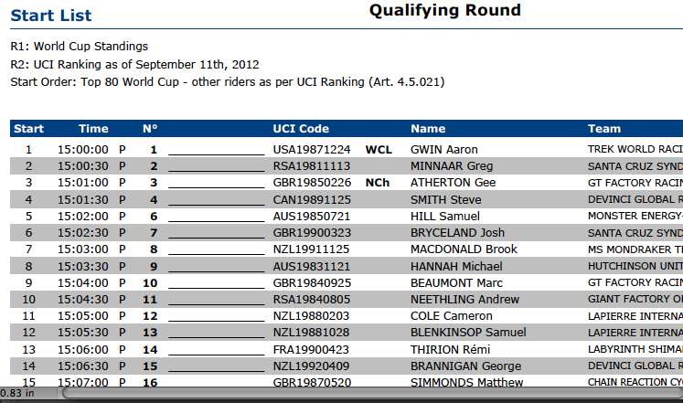
Task: Click UCI code NZL19880203
Action: tap(311, 316)
